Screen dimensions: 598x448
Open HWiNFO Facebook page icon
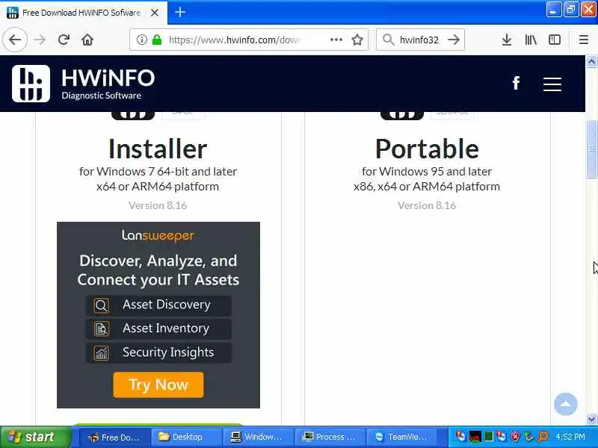[x=516, y=83]
